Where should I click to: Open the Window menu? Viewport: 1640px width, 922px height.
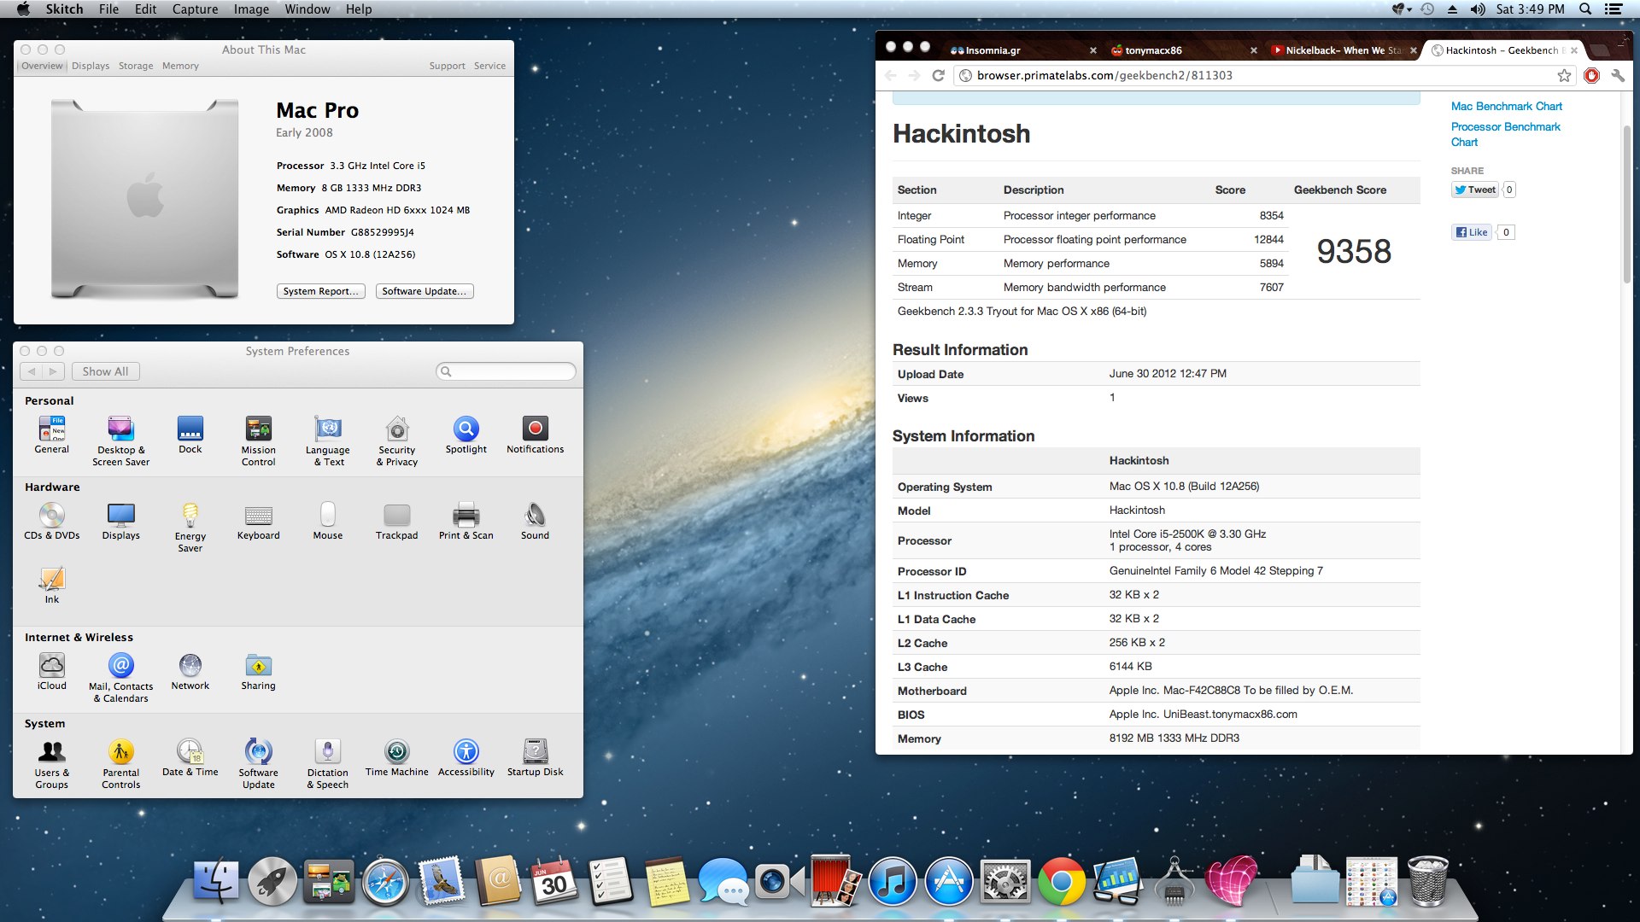(x=307, y=9)
